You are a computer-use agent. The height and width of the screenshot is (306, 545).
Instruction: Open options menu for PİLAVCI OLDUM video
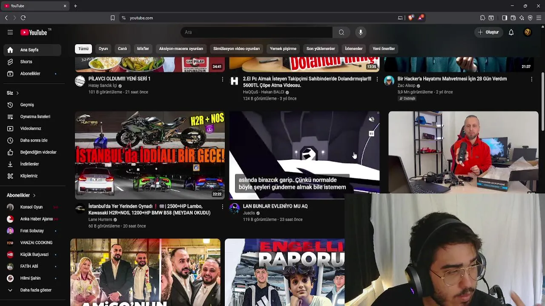pyautogui.click(x=222, y=79)
